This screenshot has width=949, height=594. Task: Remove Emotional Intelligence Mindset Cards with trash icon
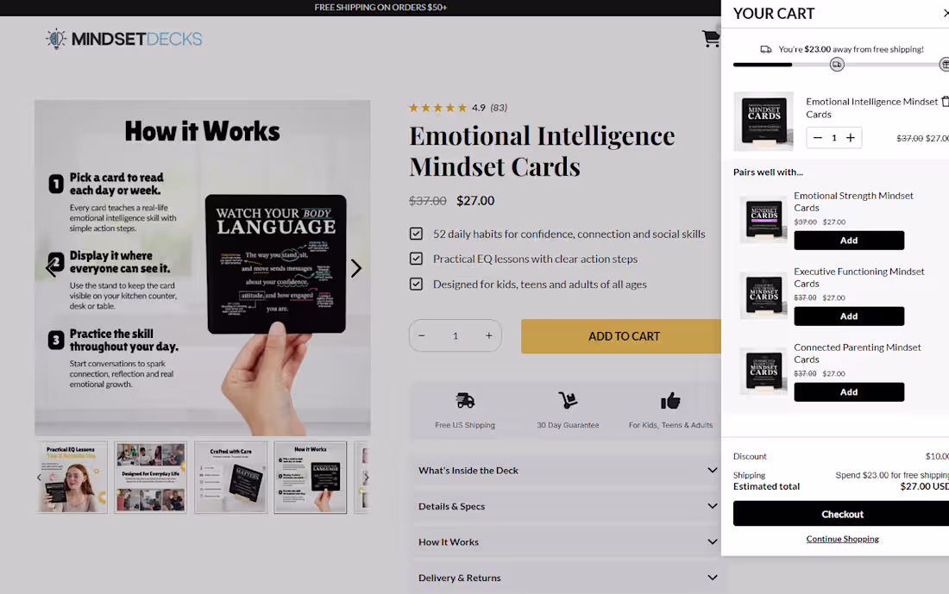point(945,102)
